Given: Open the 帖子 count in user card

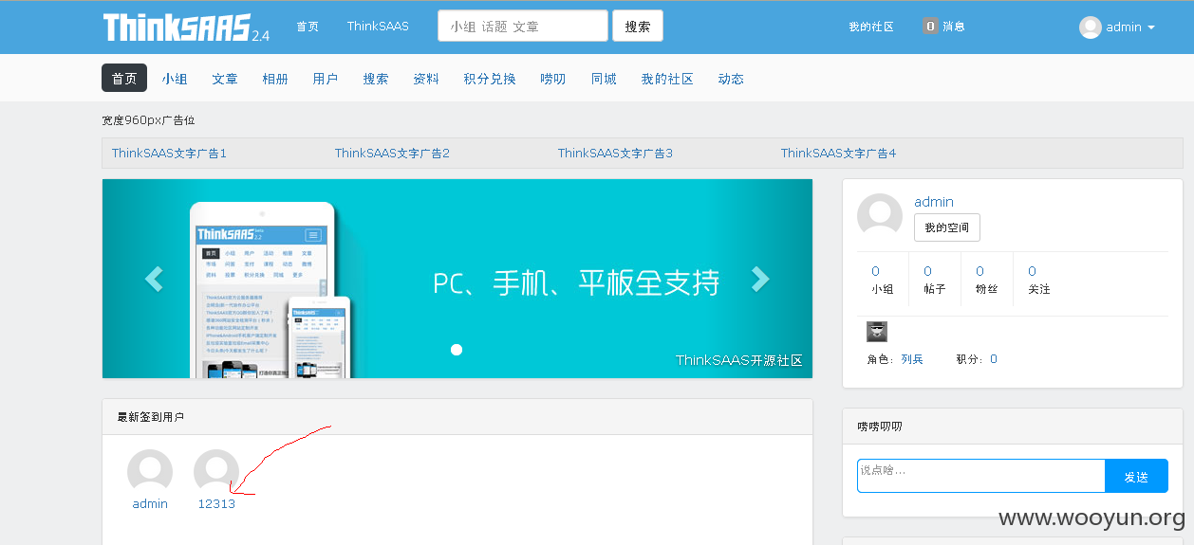Looking at the screenshot, I should [x=928, y=271].
